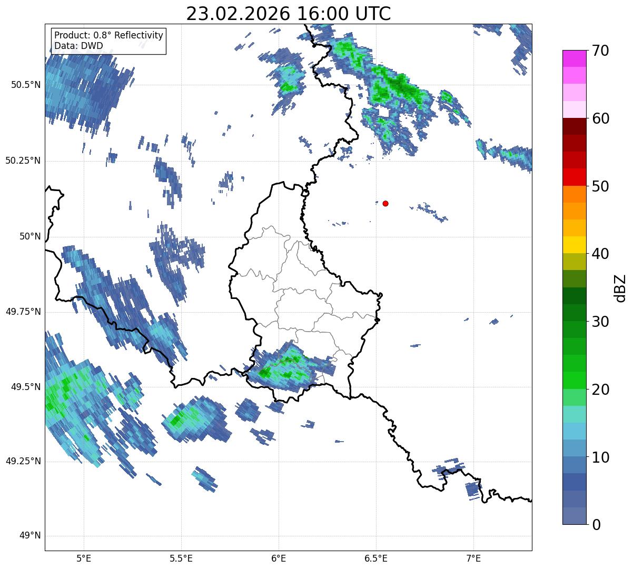Click the colorbar tick label "40"
This screenshot has width=633, height=569.
600,254
